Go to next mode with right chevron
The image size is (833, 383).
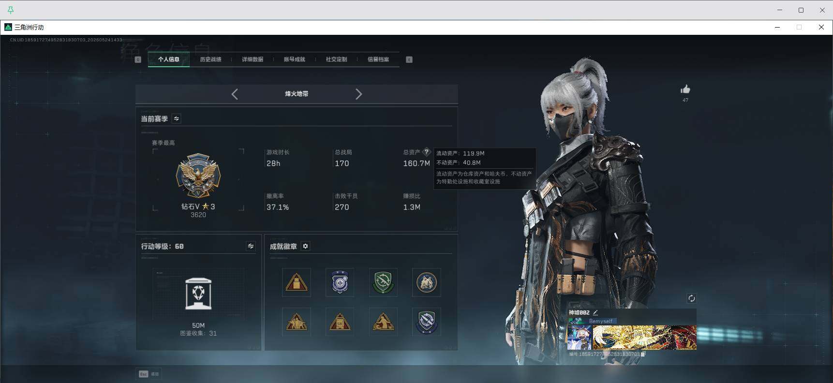358,94
